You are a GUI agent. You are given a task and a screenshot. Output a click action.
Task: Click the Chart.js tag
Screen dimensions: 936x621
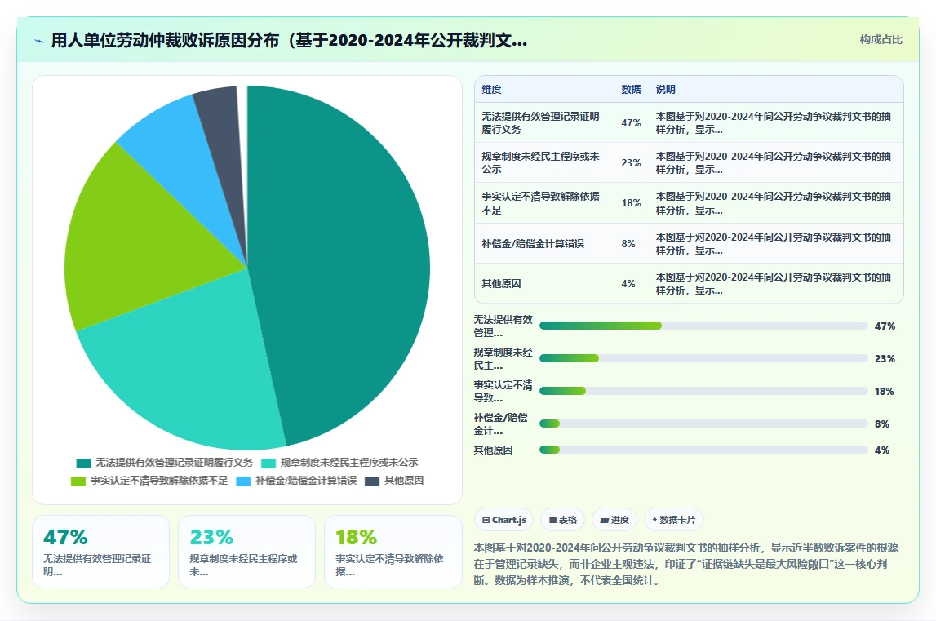503,520
